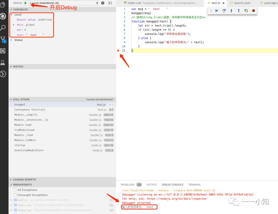The width and height of the screenshot is (278, 214).
Task: Click the 'function kongge1(test)' code line
Action: (151, 21)
